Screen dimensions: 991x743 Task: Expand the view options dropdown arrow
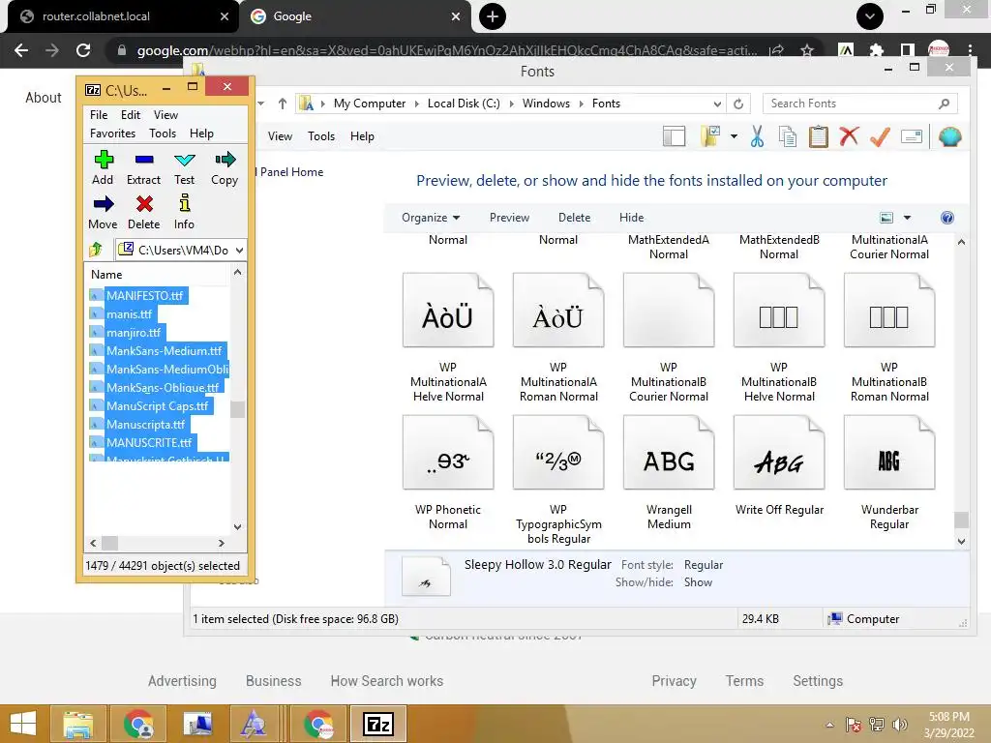point(907,218)
